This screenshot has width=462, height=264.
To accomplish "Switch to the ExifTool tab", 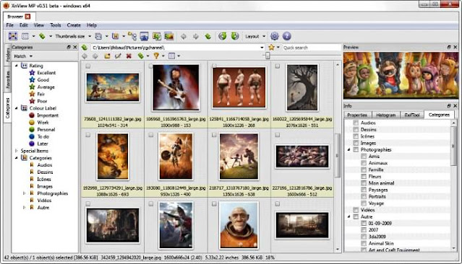I will click(x=412, y=115).
